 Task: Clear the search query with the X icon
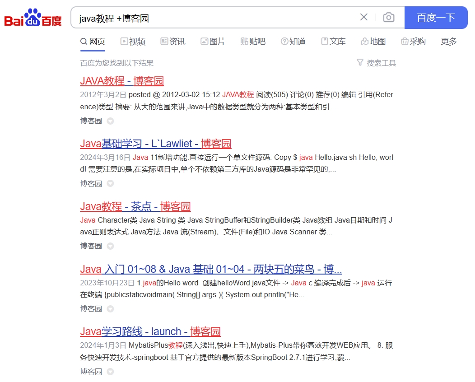click(x=364, y=17)
